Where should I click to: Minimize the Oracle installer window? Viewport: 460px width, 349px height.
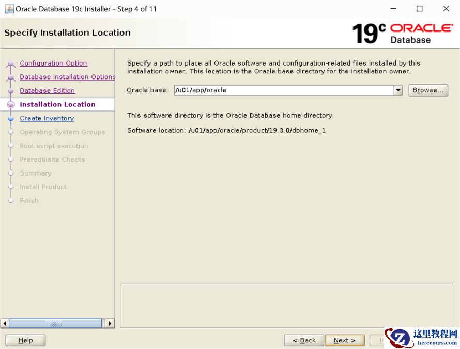coord(393,9)
